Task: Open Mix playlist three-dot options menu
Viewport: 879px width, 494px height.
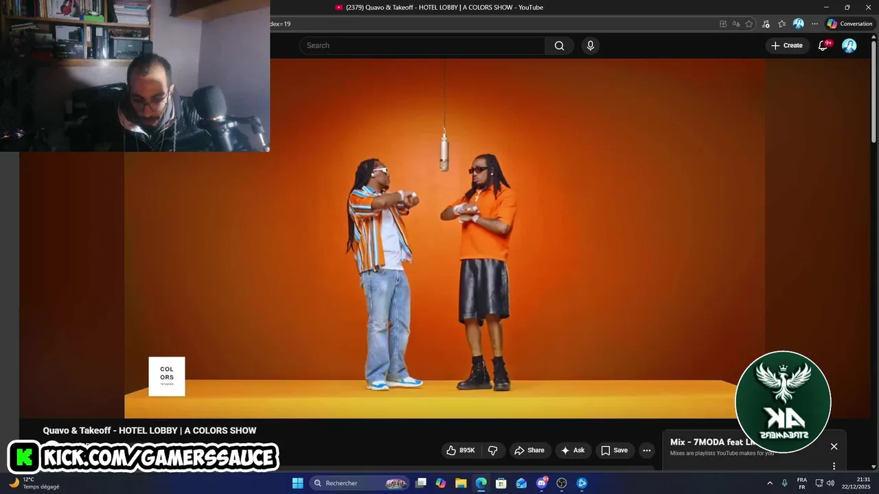Action: coord(834,466)
